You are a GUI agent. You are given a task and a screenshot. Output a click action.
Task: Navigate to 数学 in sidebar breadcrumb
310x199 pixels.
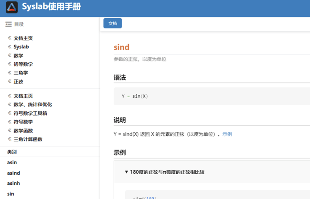(18, 55)
